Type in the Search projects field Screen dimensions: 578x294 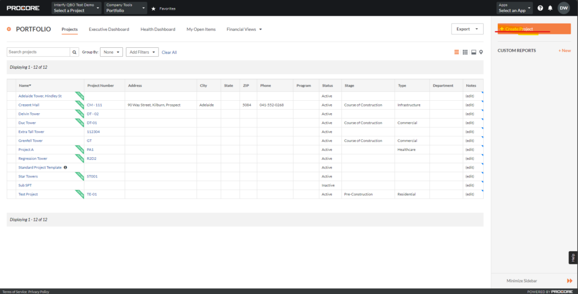38,52
